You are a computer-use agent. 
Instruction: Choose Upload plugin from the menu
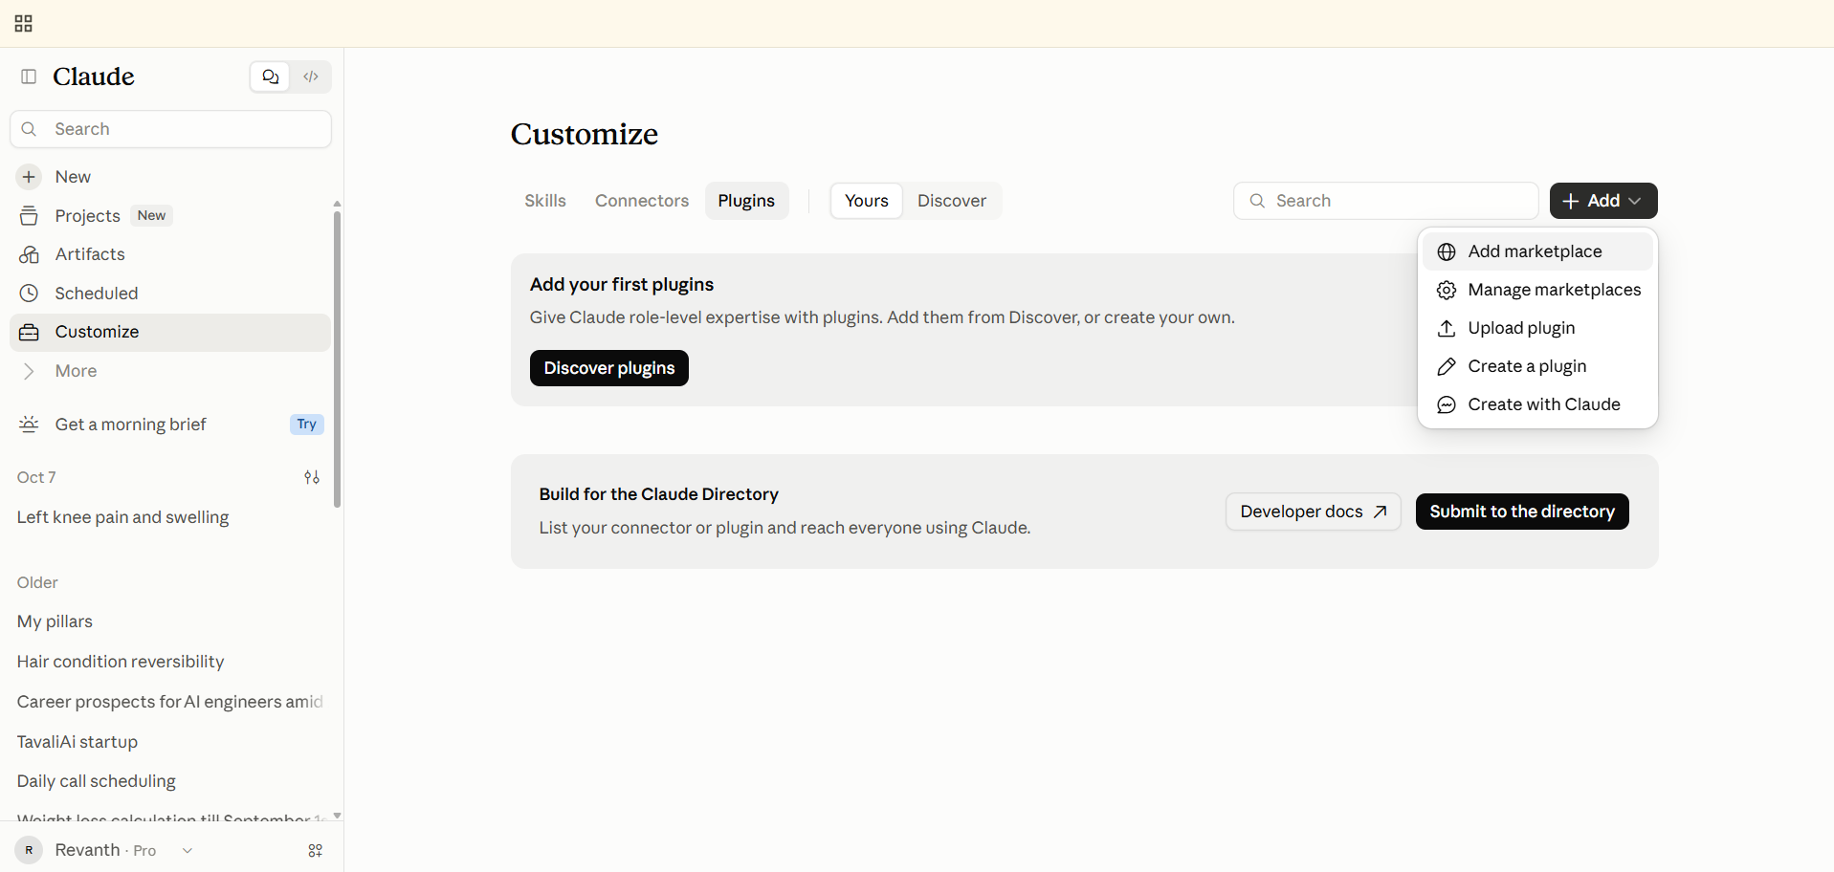click(x=1537, y=328)
